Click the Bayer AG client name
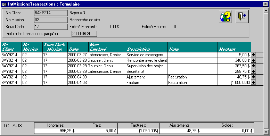 click(77, 13)
